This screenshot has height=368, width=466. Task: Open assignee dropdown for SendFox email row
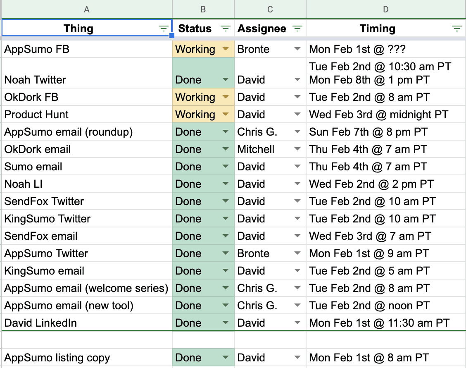pyautogui.click(x=297, y=236)
